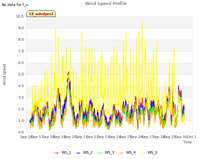Click the 1.0 y-axis tick label

coord(21,121)
